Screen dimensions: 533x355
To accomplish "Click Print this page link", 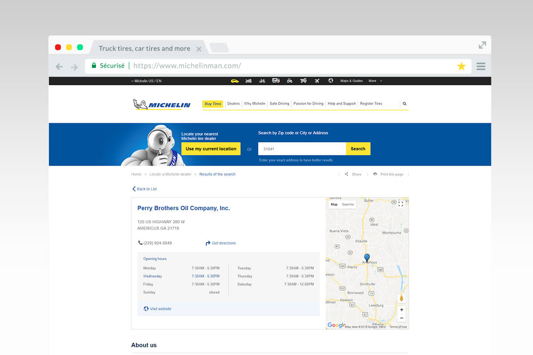I will tap(392, 174).
